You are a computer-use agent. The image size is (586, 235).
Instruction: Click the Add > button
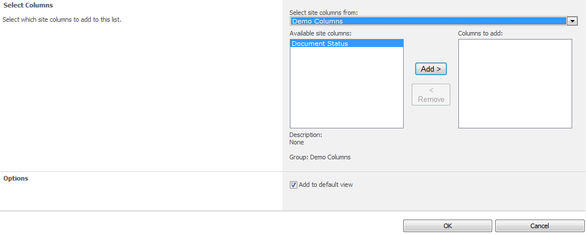click(431, 69)
